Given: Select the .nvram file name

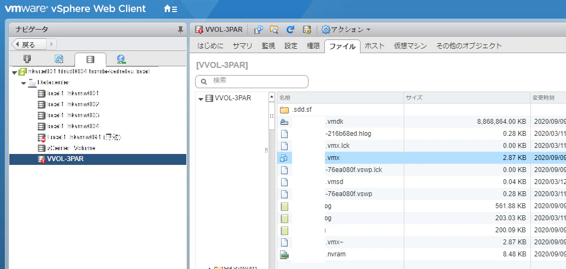Looking at the screenshot, I should click(x=335, y=254).
